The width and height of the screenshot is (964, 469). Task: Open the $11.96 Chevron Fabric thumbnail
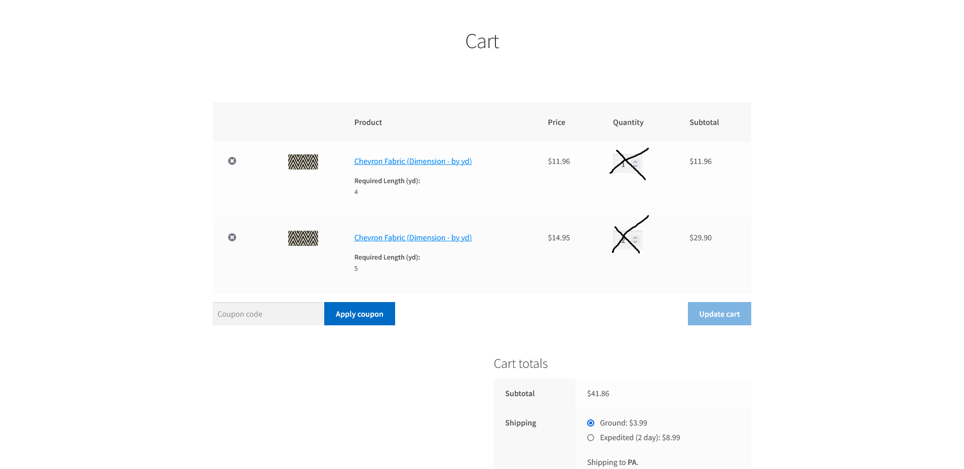(303, 162)
